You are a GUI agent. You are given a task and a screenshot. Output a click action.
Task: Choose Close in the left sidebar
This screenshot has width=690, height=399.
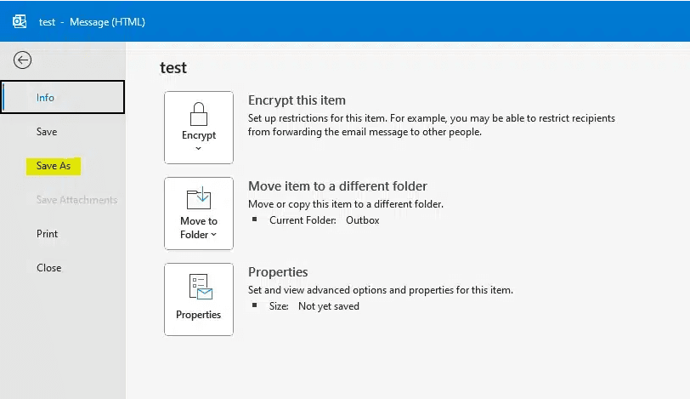49,268
